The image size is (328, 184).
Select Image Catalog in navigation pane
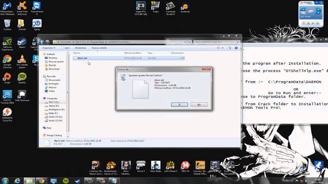[x=54, y=135]
